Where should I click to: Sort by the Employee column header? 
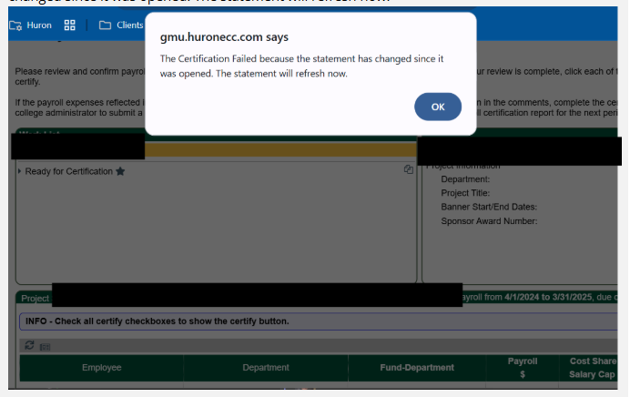tap(101, 368)
